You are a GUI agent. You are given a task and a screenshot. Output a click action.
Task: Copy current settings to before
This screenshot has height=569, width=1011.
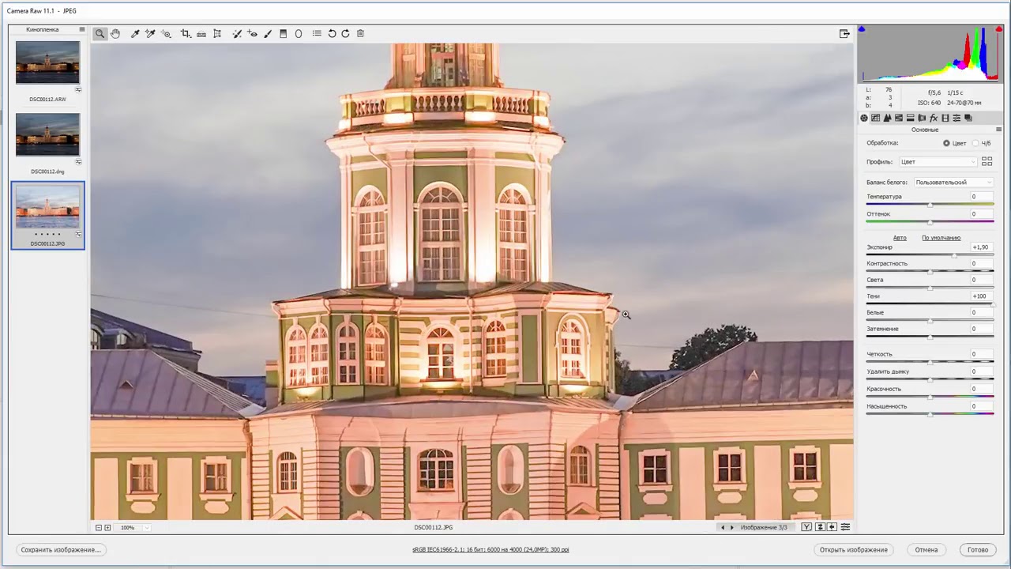click(832, 527)
